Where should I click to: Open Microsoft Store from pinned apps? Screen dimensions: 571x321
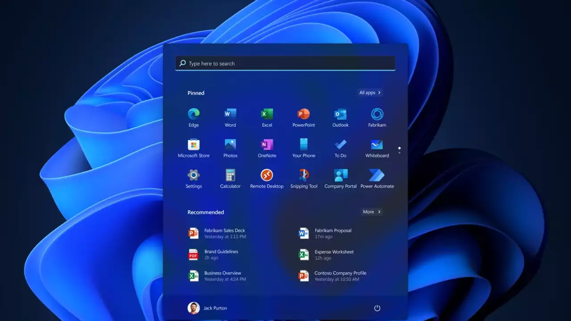point(194,145)
